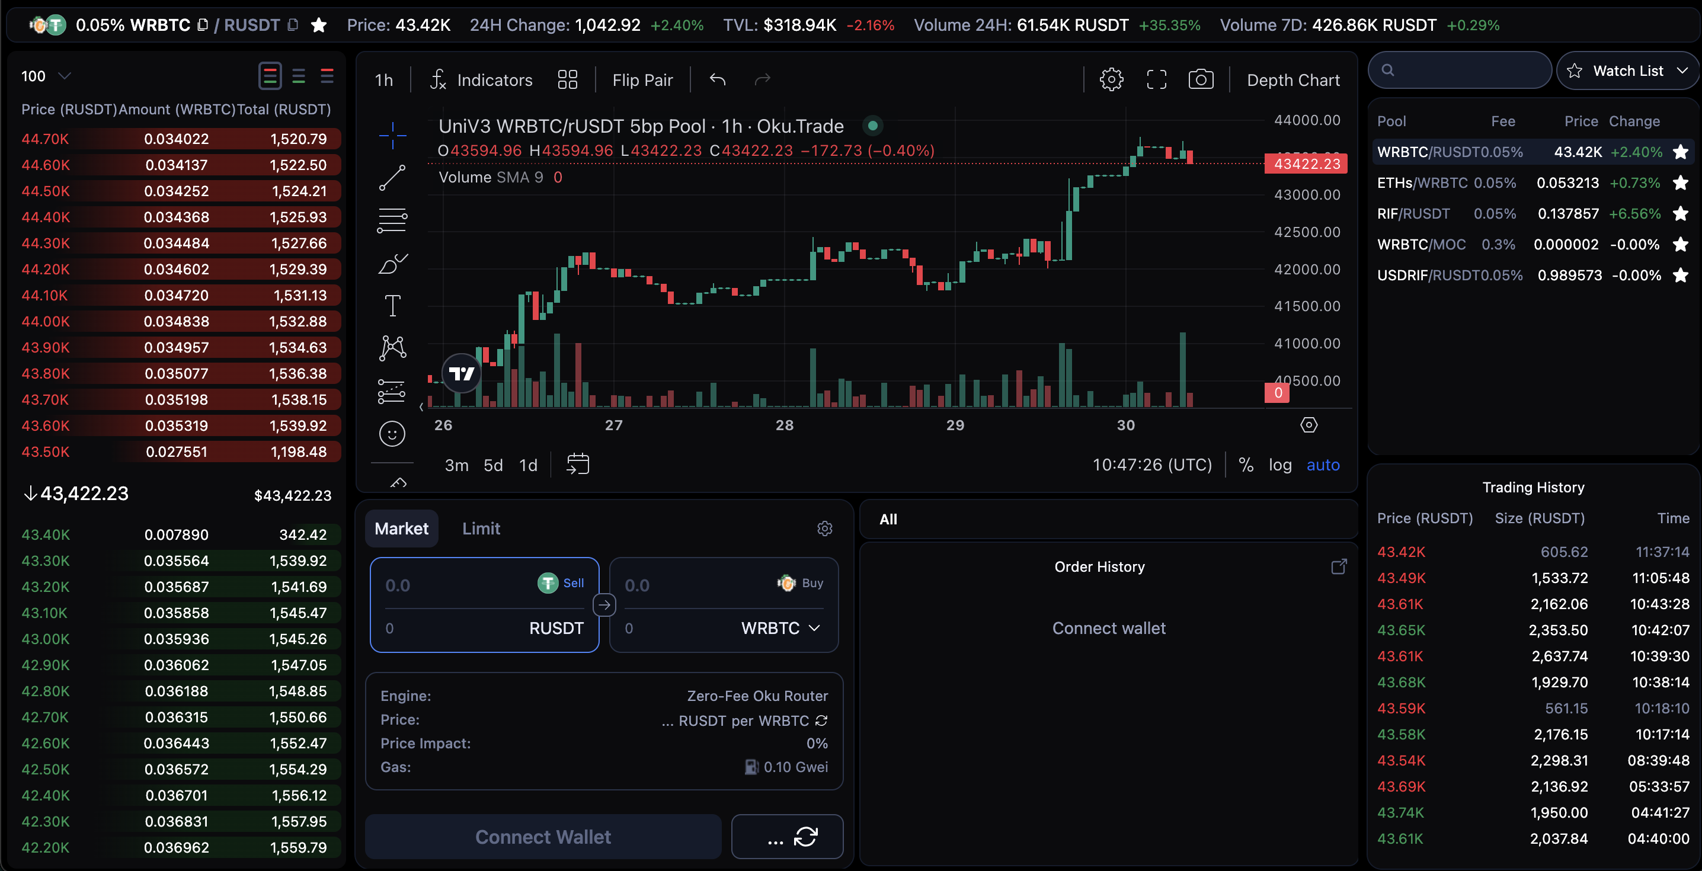The width and height of the screenshot is (1702, 871).
Task: Select the crosshair cursor tool
Action: click(392, 135)
